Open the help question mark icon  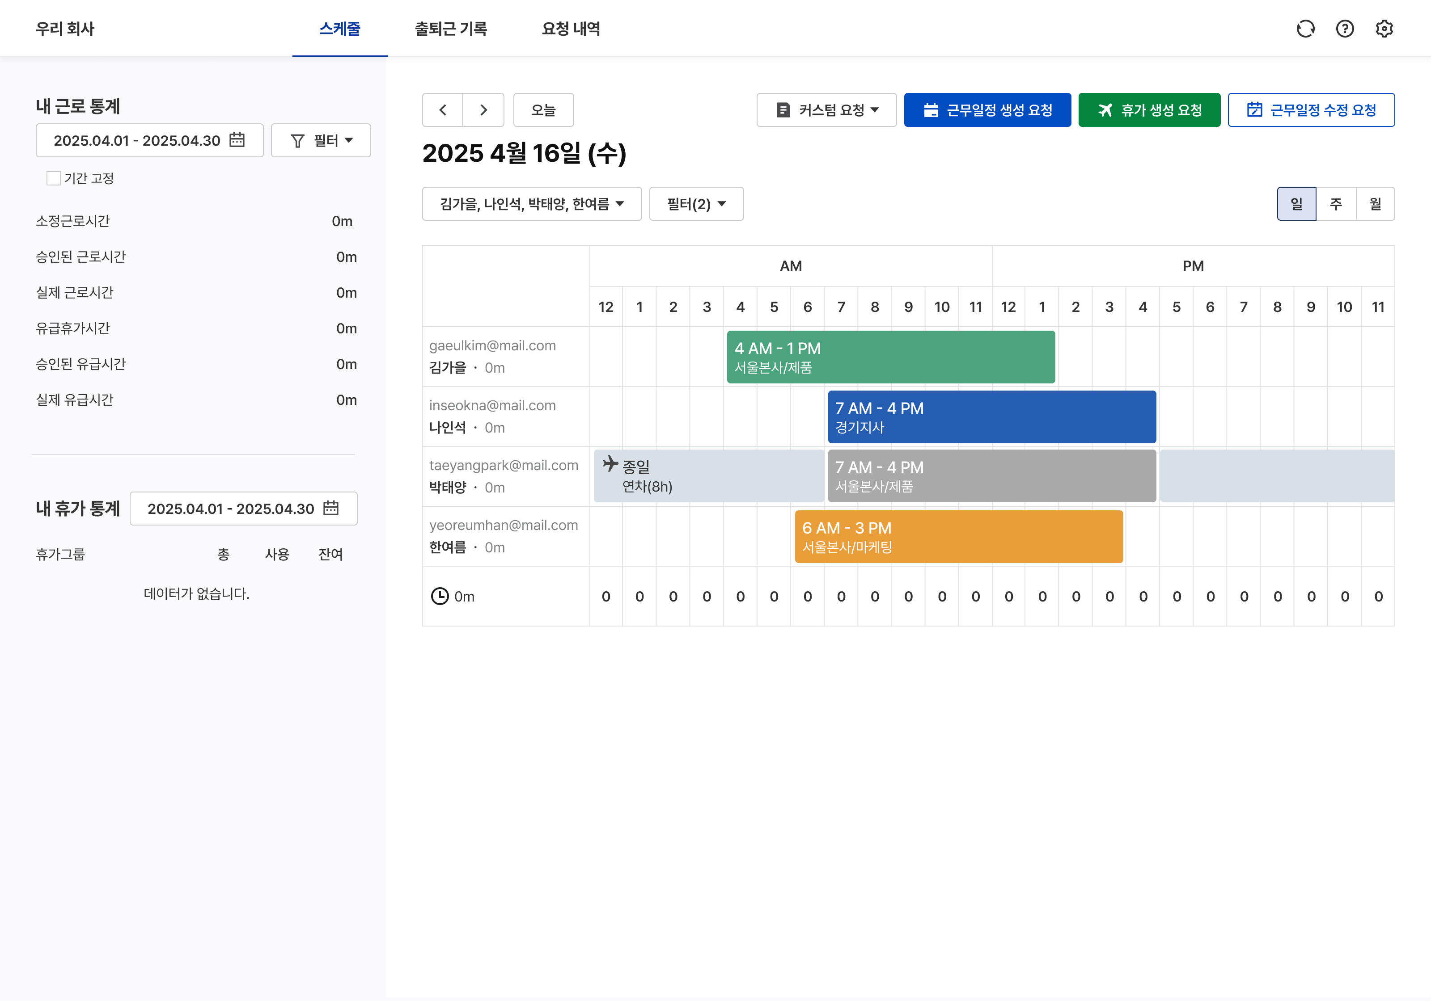[x=1344, y=29]
